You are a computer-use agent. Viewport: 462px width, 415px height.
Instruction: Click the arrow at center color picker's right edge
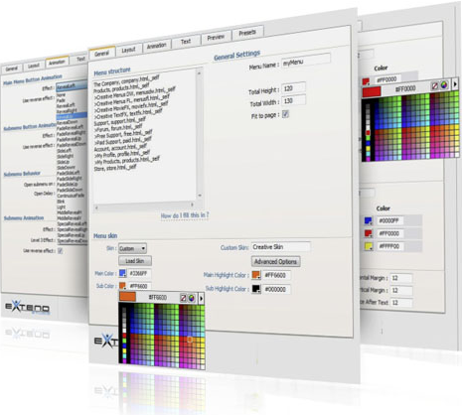(x=201, y=299)
